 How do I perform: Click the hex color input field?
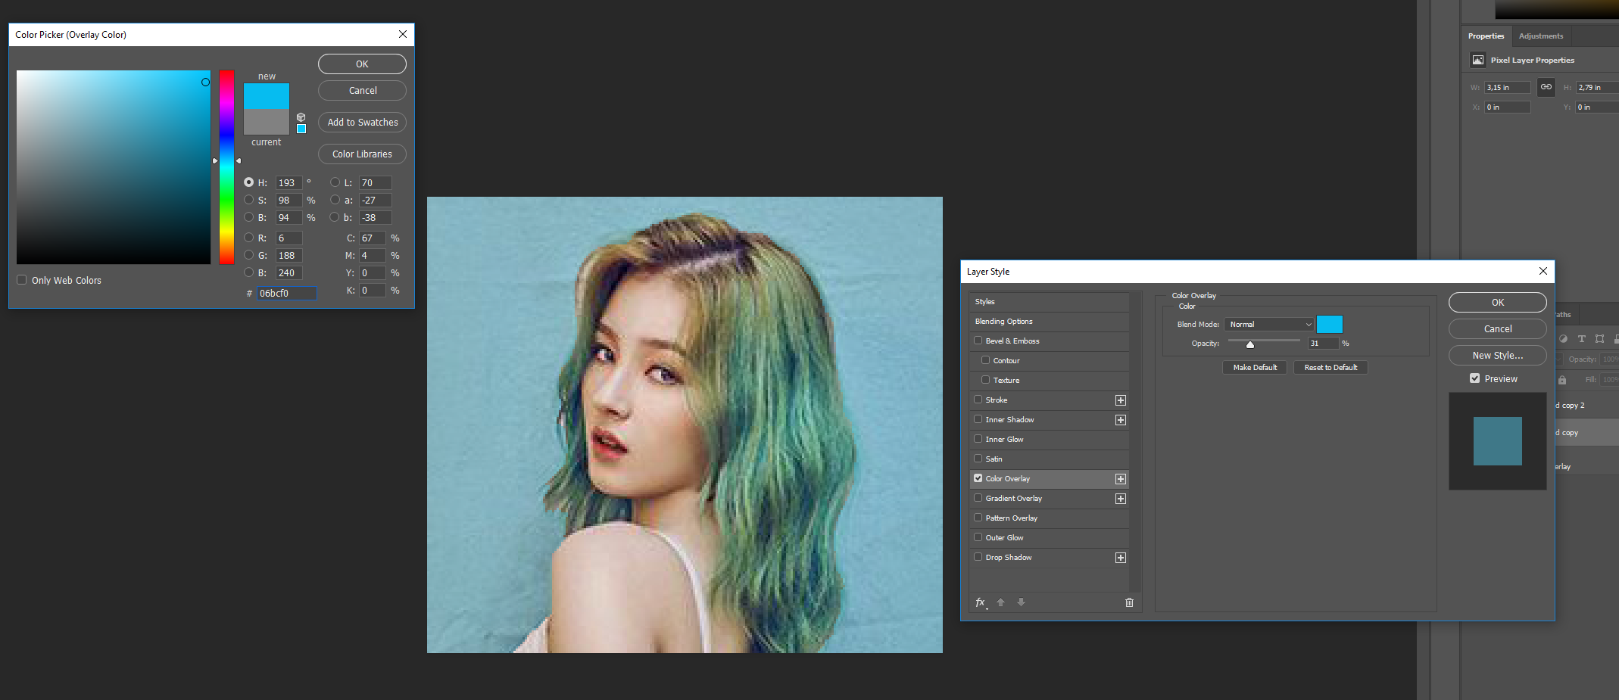286,294
